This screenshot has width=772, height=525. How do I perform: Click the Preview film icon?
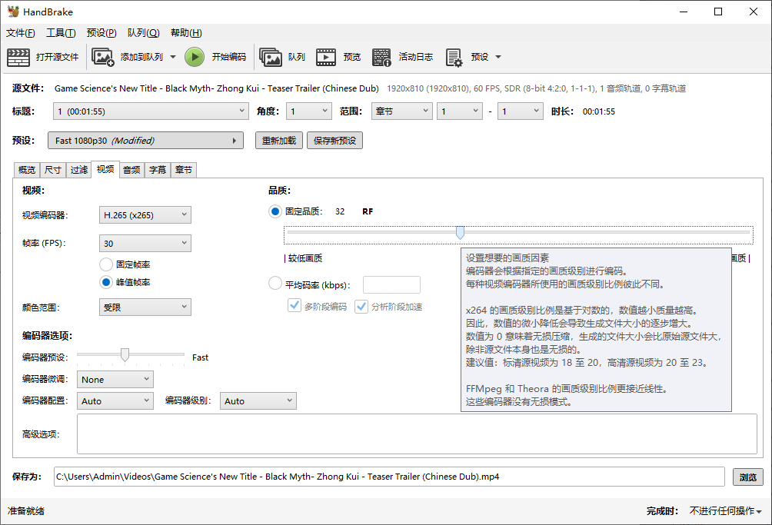click(326, 57)
